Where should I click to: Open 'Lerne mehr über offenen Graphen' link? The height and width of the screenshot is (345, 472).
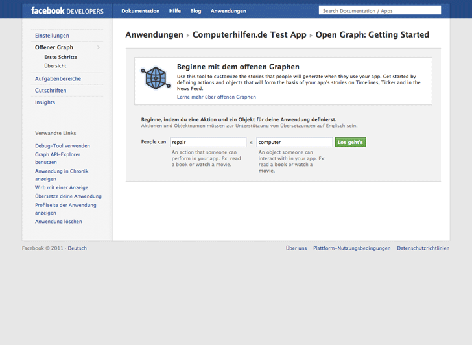coord(217,97)
